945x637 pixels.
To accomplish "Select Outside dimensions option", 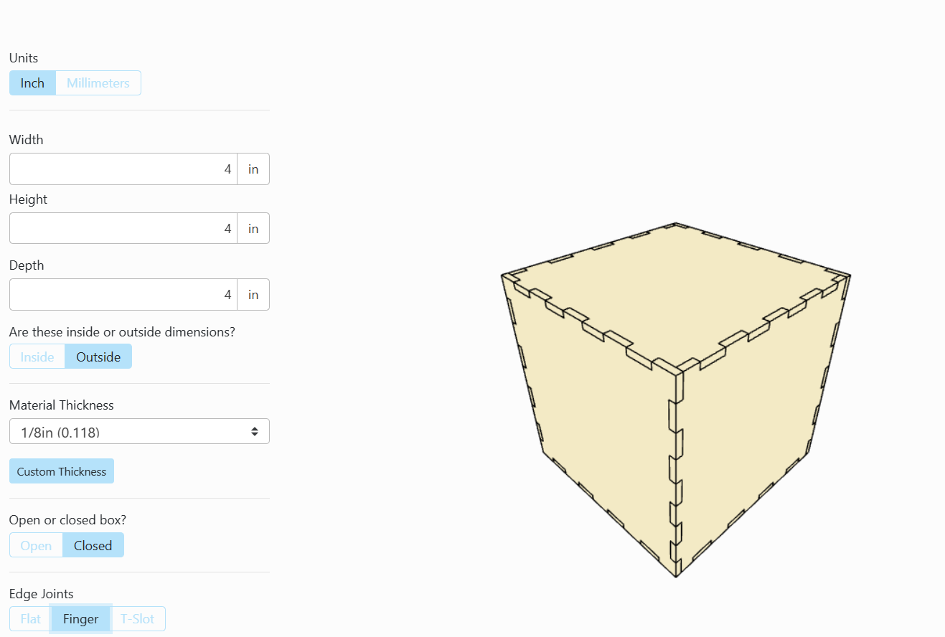I will (98, 357).
